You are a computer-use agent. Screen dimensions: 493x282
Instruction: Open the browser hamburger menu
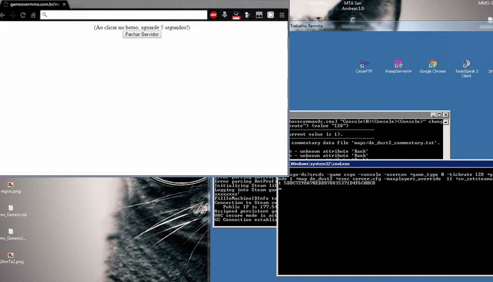(x=282, y=15)
